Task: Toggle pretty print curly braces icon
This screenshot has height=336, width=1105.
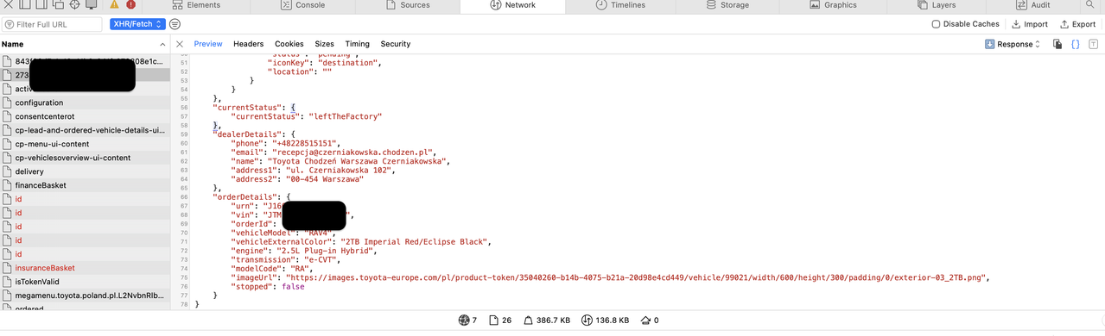Action: pyautogui.click(x=1076, y=44)
